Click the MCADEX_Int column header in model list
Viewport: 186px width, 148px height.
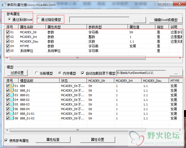[128, 81]
